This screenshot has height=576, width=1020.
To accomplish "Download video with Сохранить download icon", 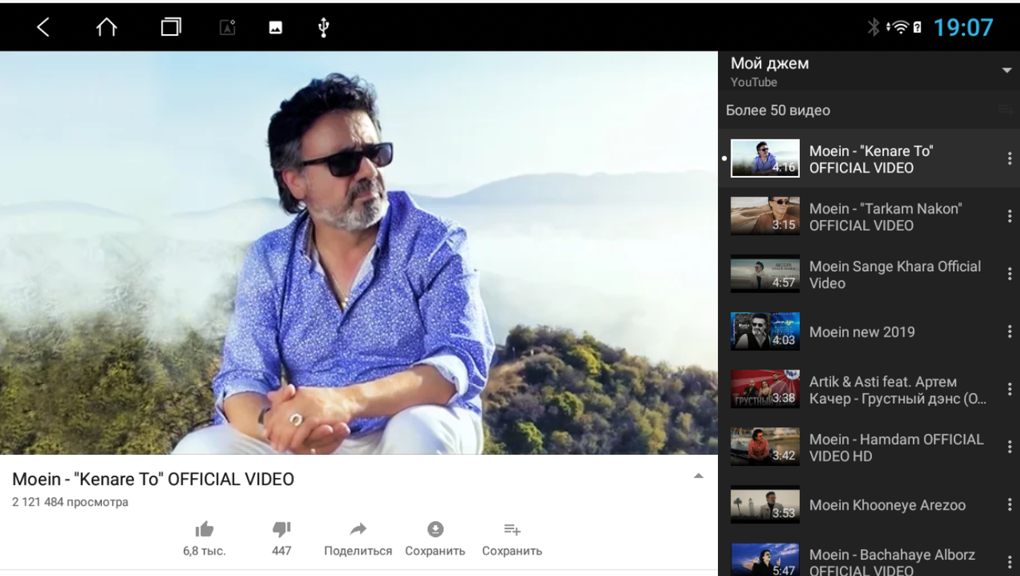I will pos(435,529).
